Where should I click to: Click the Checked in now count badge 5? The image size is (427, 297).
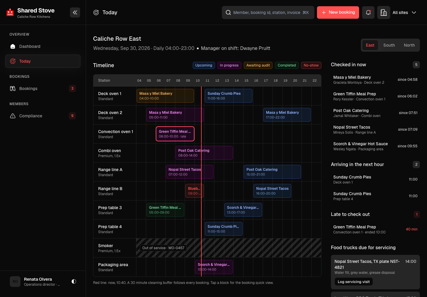[416, 65]
